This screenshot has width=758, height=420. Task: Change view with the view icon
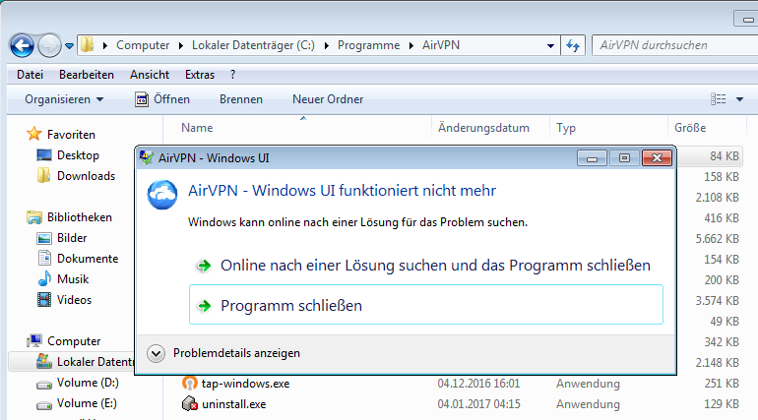pyautogui.click(x=718, y=99)
